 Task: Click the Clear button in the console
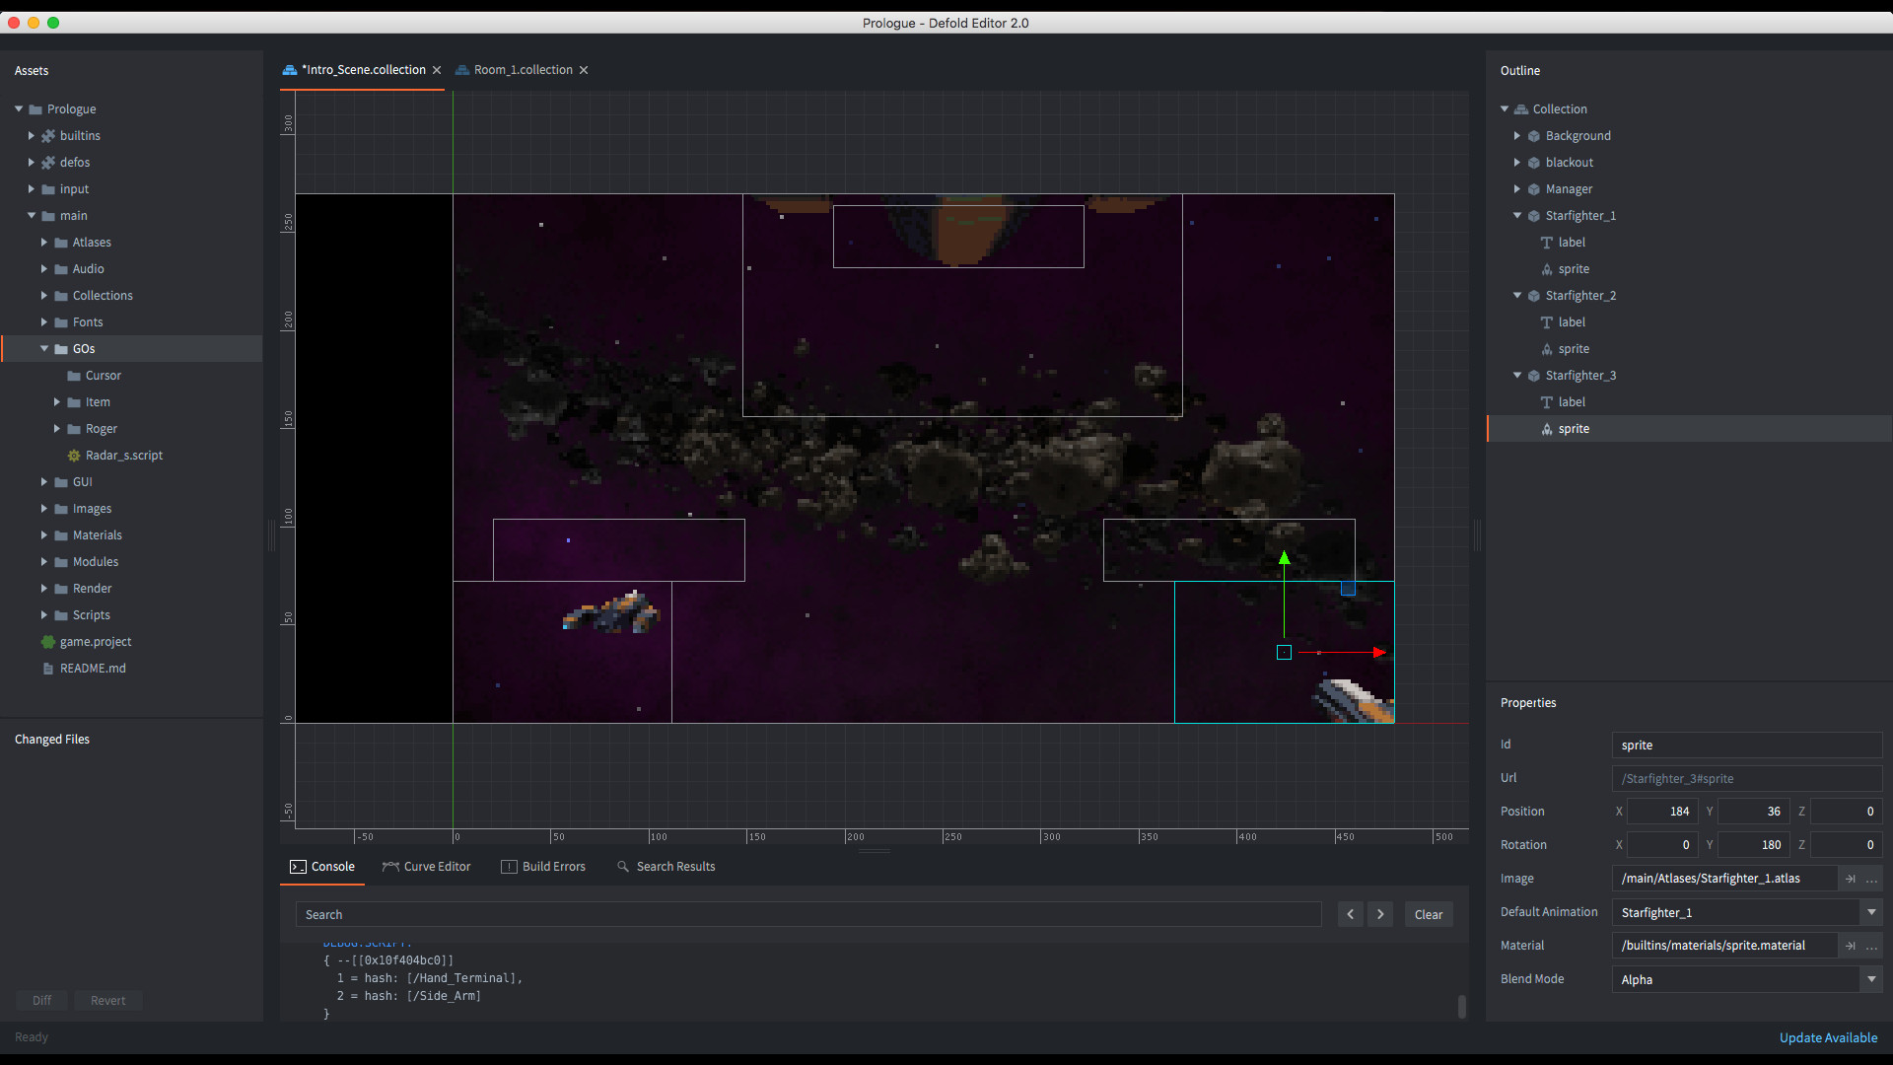pyautogui.click(x=1428, y=914)
